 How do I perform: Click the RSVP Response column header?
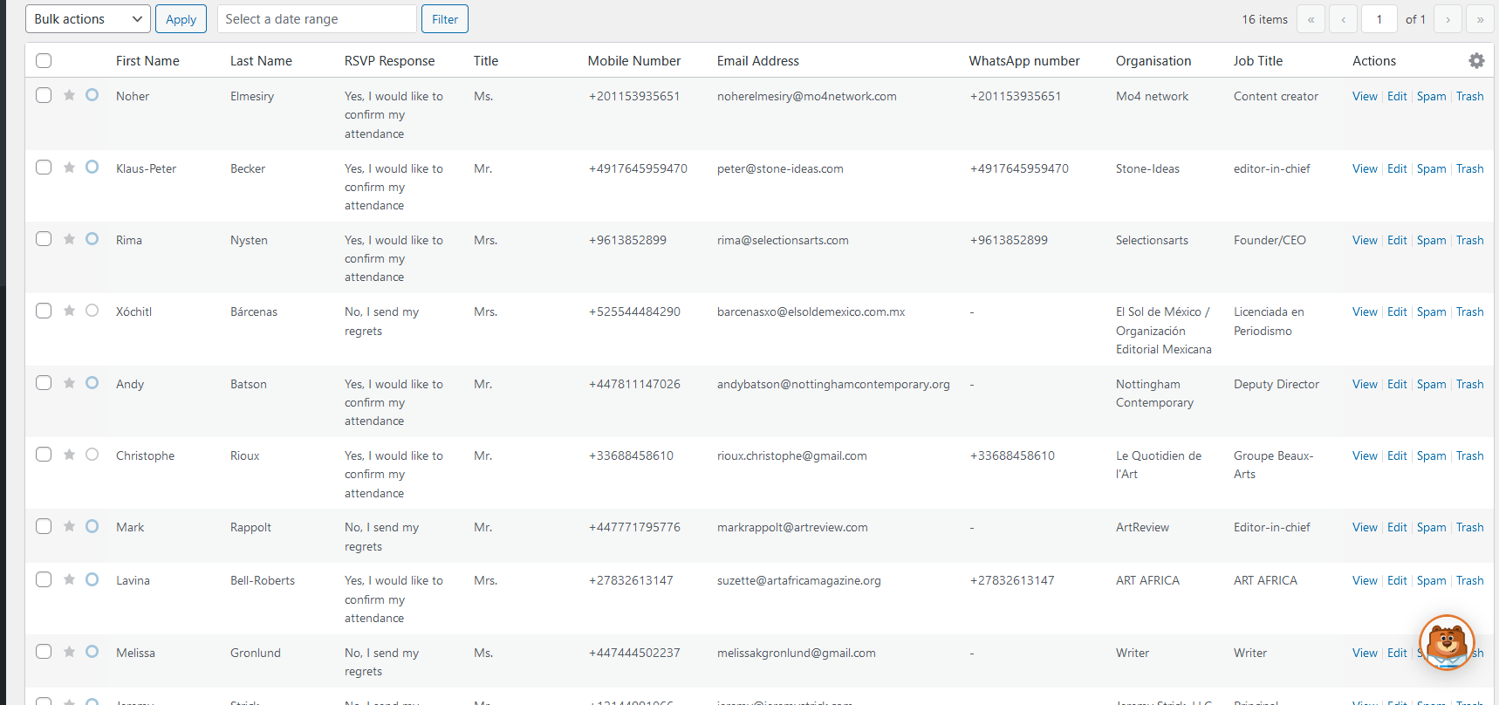tap(389, 60)
